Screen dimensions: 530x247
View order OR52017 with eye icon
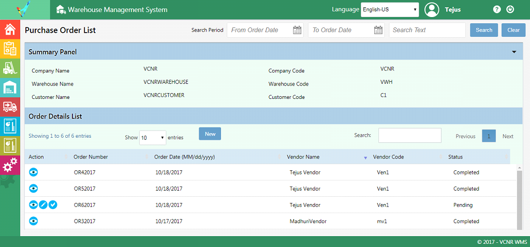(x=33, y=188)
